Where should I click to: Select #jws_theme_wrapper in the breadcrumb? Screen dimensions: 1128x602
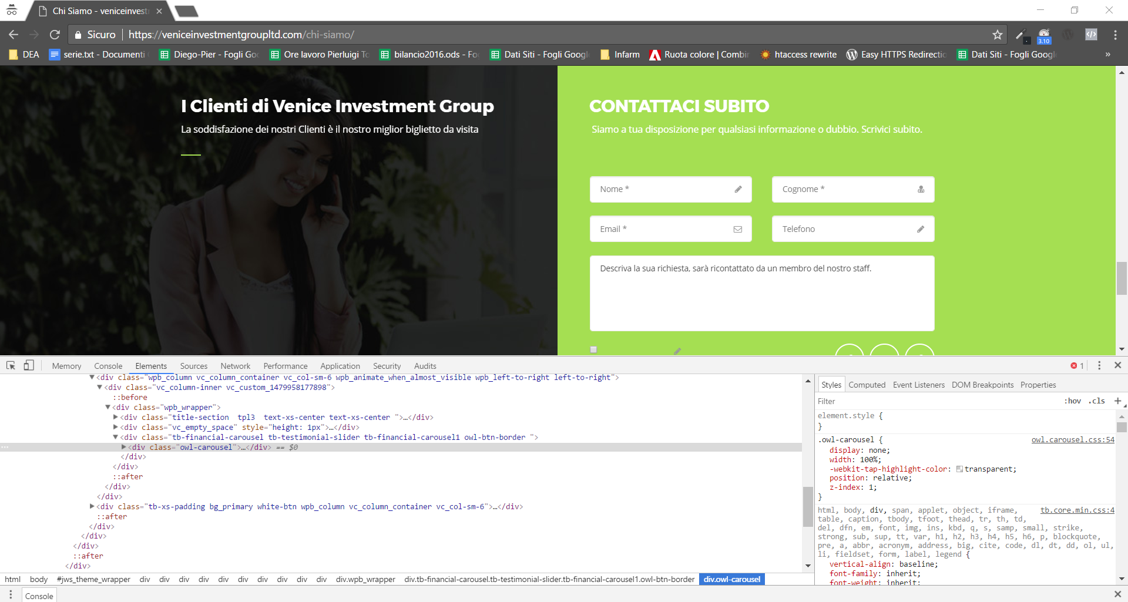[x=93, y=579]
